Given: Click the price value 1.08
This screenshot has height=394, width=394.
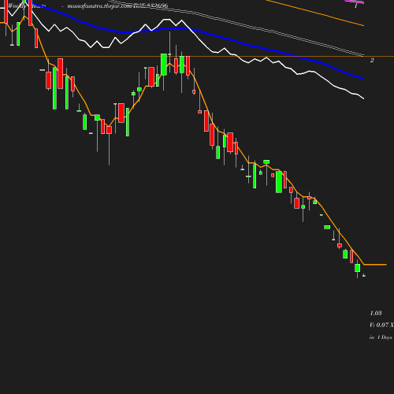Looking at the screenshot, I should tap(376, 313).
